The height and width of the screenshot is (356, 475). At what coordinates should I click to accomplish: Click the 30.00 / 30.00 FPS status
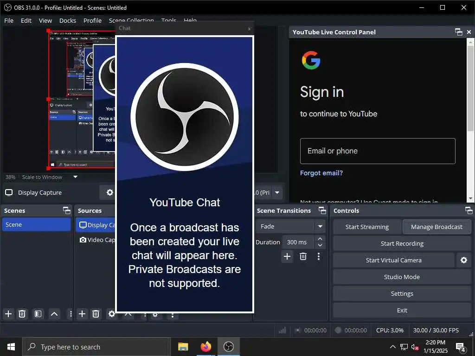pos(436,330)
